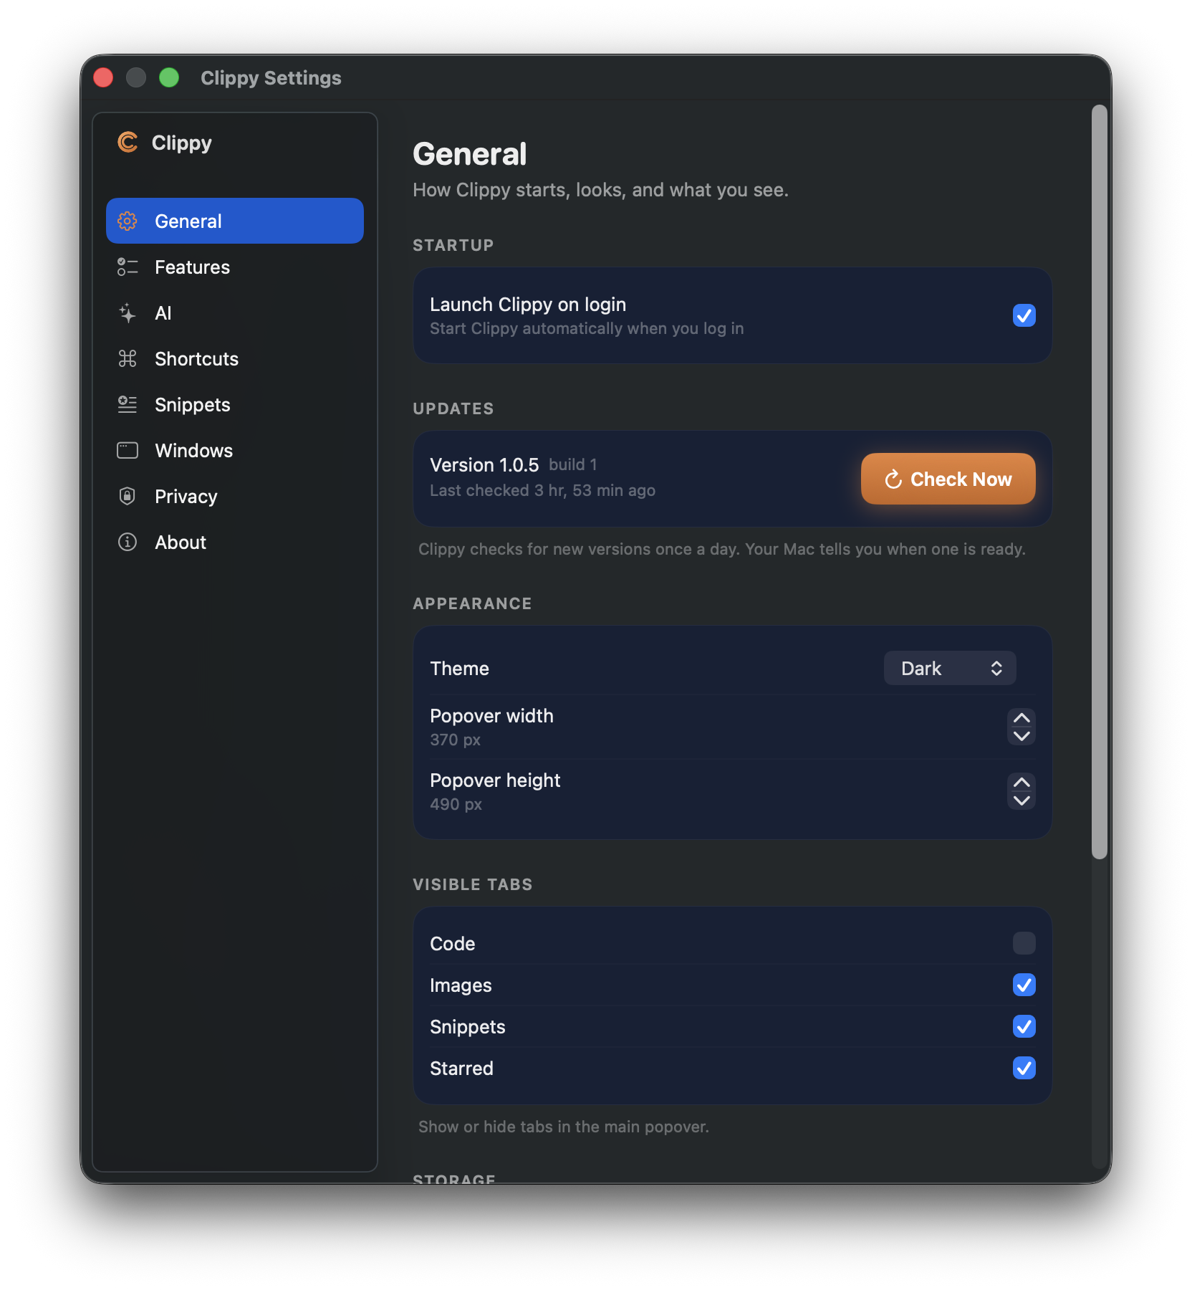This screenshot has height=1290, width=1192.
Task: Open the AI settings section
Action: [235, 312]
